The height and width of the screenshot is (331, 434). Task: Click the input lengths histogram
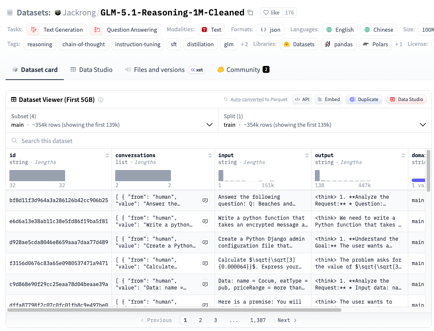coord(246,176)
